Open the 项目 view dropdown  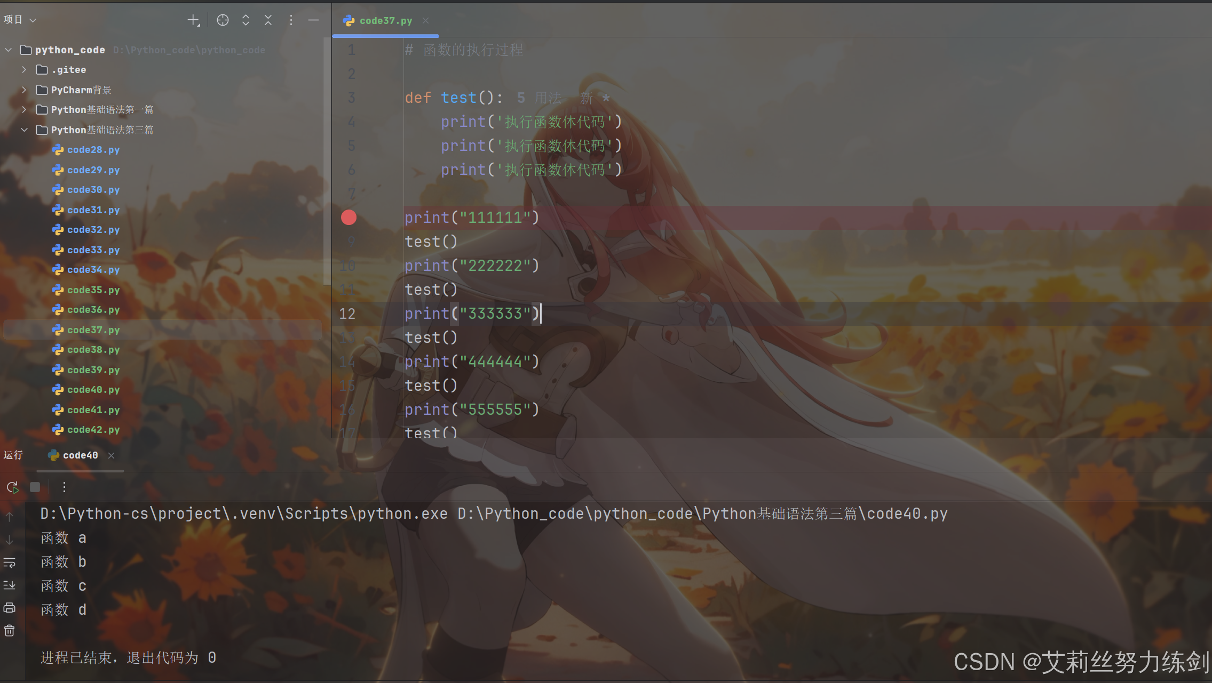(x=20, y=20)
